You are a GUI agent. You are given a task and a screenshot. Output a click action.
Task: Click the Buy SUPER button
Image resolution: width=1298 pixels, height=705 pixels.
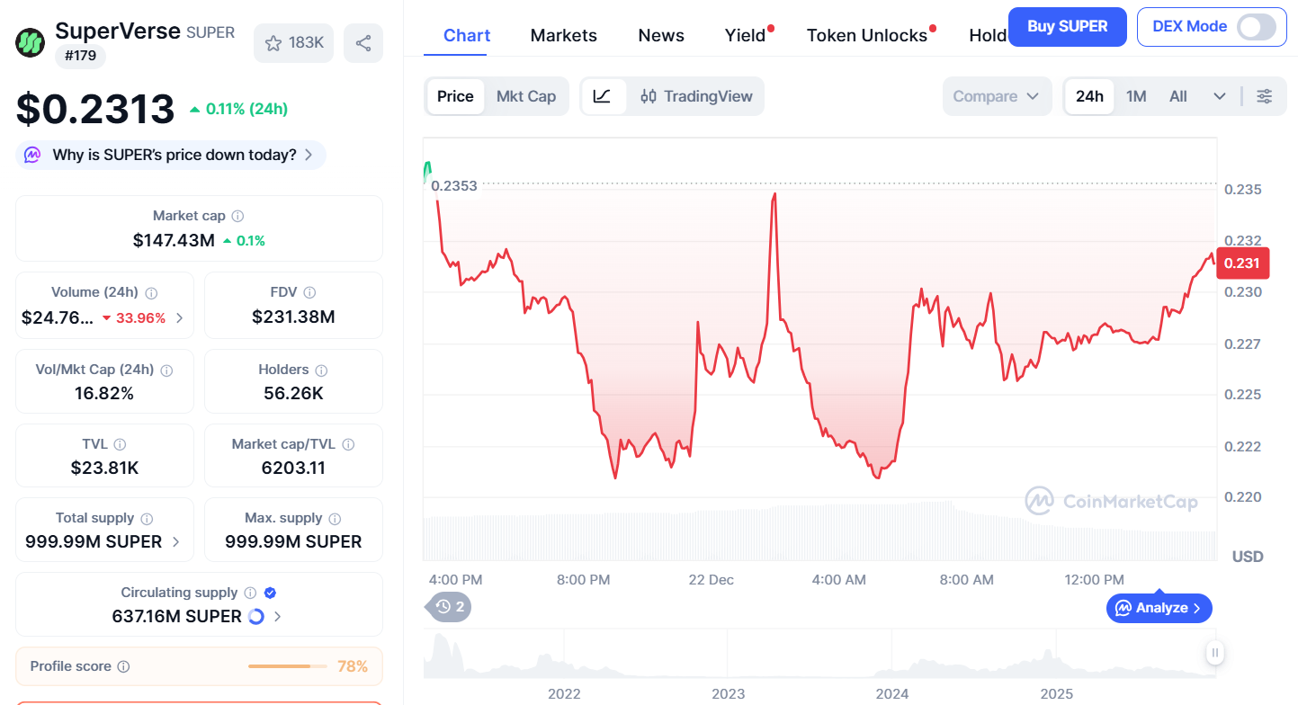coord(1067,27)
